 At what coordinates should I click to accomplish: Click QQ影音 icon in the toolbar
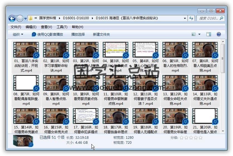pyautogui.click(x=34, y=34)
